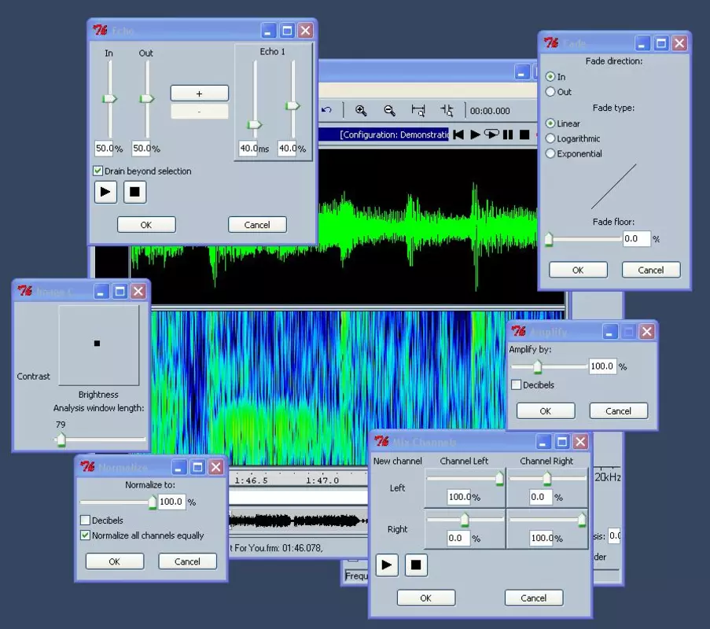Click Echo 1 gain slider handle
The width and height of the screenshot is (710, 629).
point(293,106)
